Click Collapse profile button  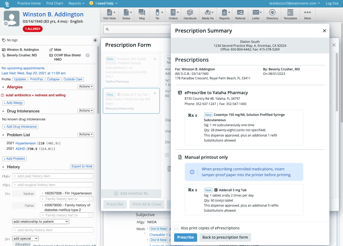point(53,79)
